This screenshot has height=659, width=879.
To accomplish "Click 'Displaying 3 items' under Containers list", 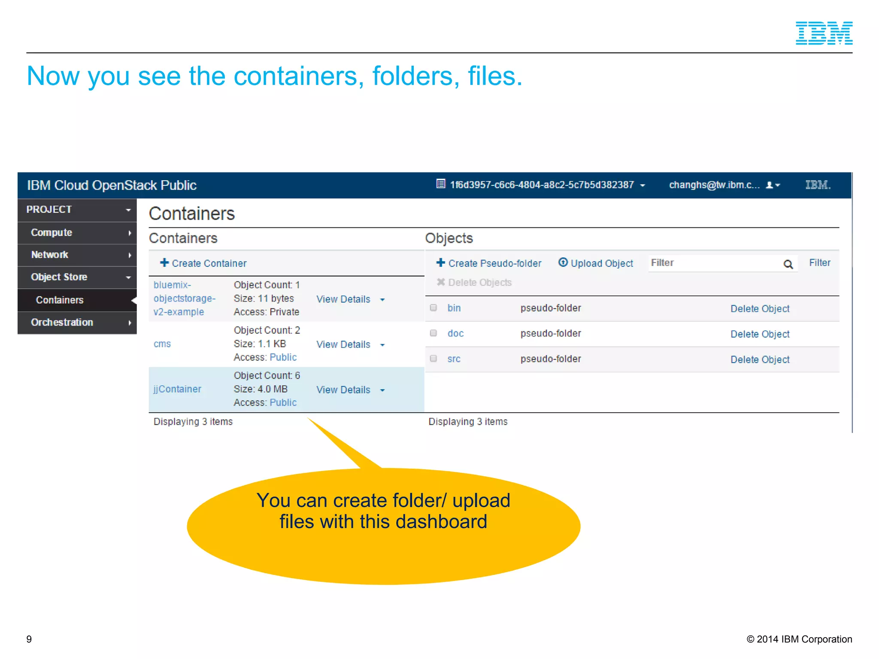I will point(193,422).
